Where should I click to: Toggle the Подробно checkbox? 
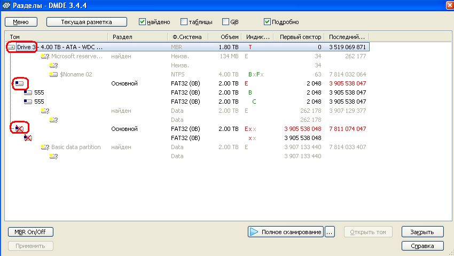click(x=267, y=22)
